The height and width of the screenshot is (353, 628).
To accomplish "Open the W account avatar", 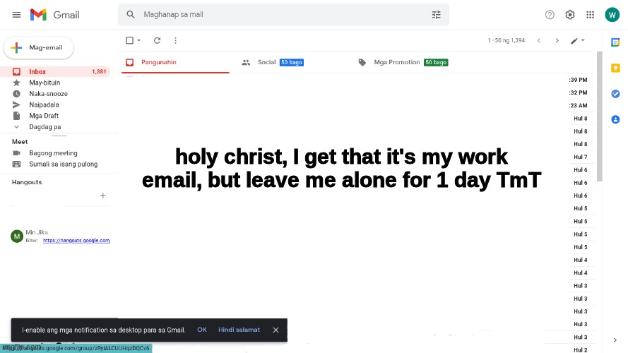I will tap(612, 15).
